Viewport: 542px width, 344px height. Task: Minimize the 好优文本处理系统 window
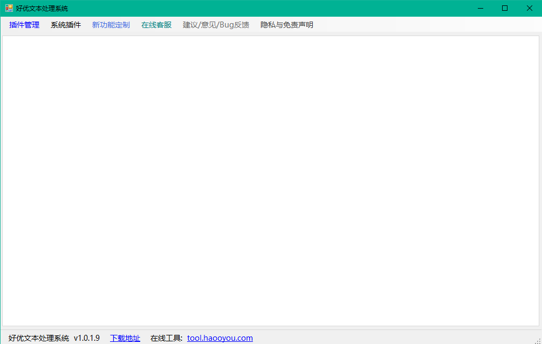(x=480, y=8)
